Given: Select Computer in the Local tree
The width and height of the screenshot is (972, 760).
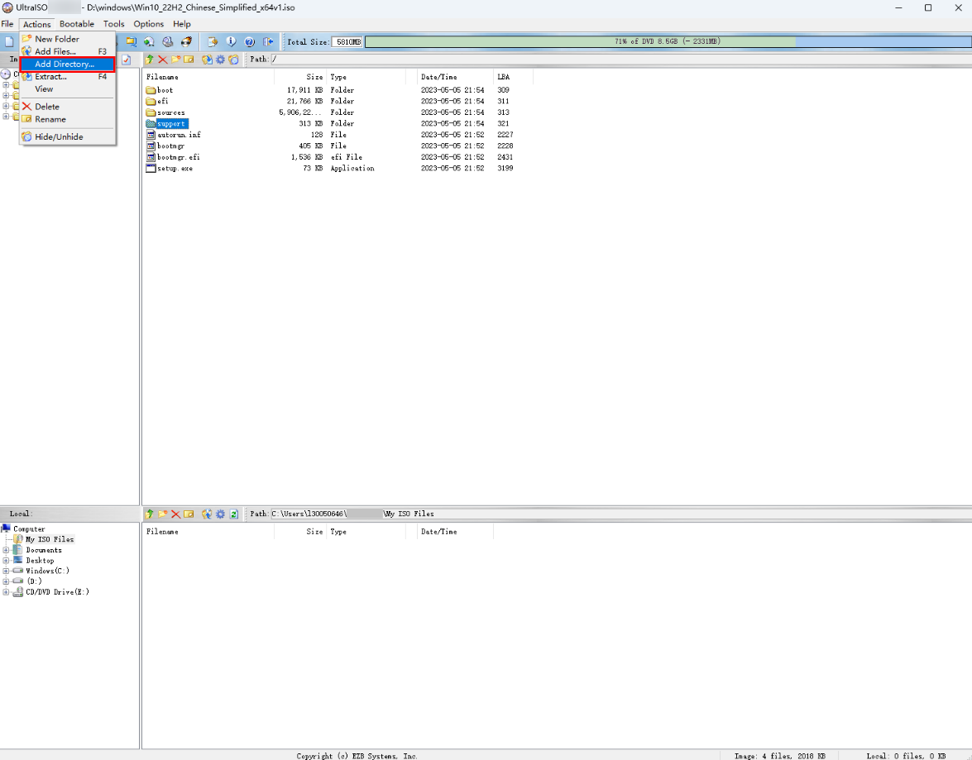Looking at the screenshot, I should tap(29, 528).
